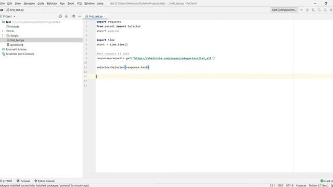Click the Collapse All icon in Project panel
The height and width of the screenshot is (187, 333).
(66, 16)
